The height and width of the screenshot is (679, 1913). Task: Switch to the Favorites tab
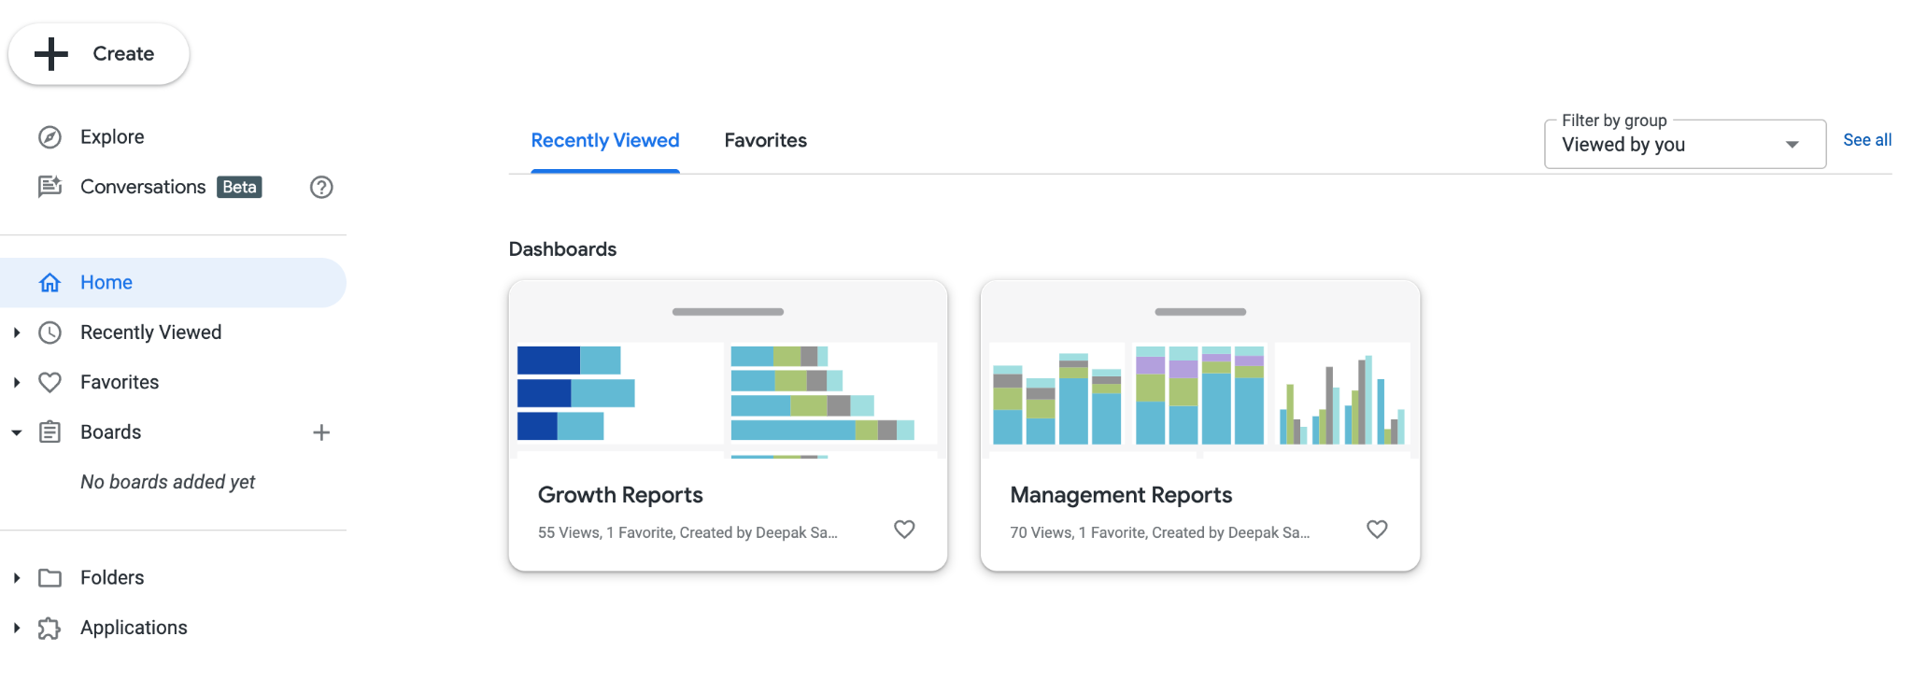pyautogui.click(x=765, y=140)
